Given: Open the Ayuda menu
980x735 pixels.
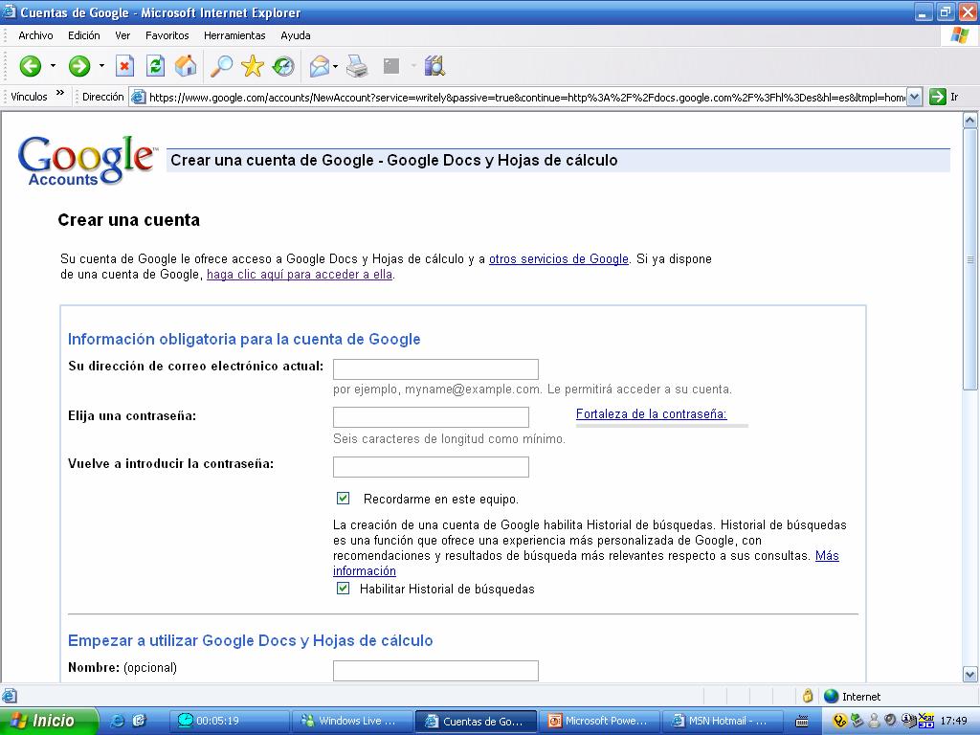Looking at the screenshot, I should tap(296, 35).
